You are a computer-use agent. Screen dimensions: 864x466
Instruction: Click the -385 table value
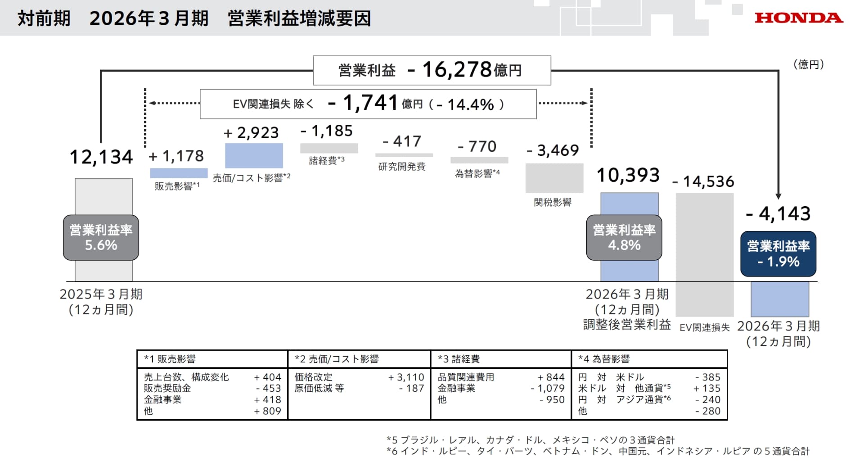tap(708, 377)
